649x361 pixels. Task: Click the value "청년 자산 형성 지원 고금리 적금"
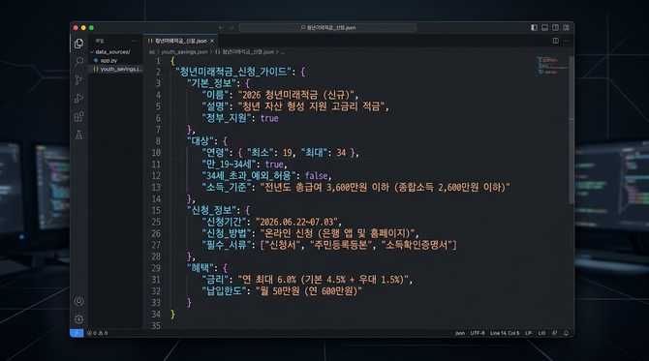pos(312,106)
